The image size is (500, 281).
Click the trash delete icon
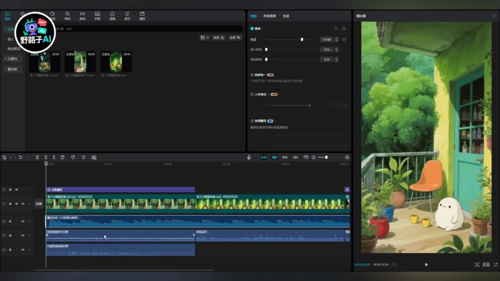62,157
